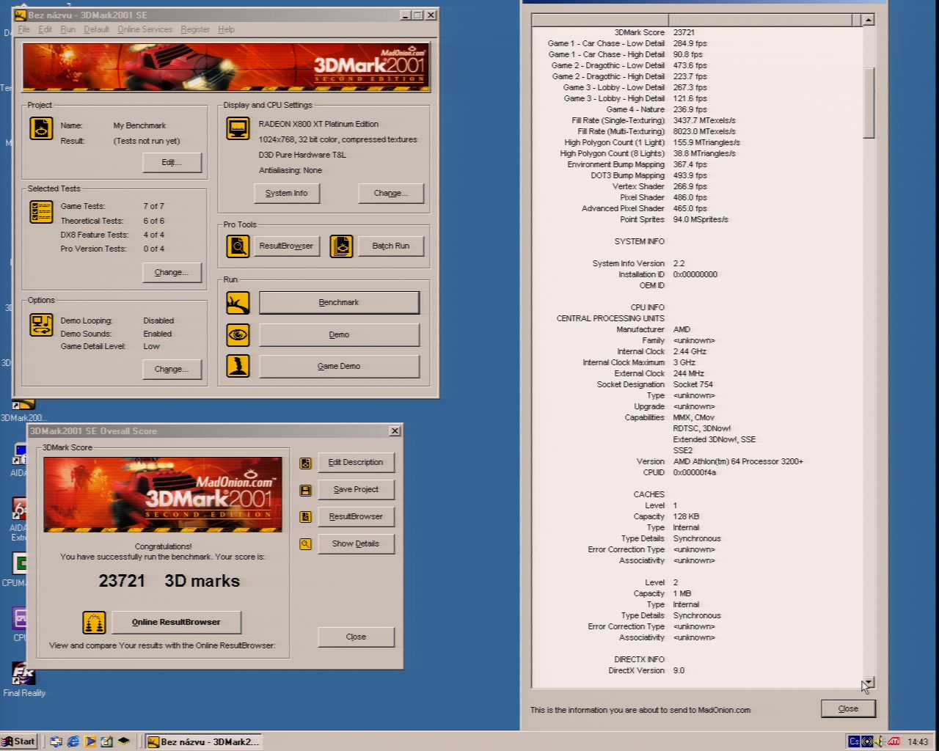Click the Demo eye icon
Viewport: 939px width, 751px height.
pos(238,335)
